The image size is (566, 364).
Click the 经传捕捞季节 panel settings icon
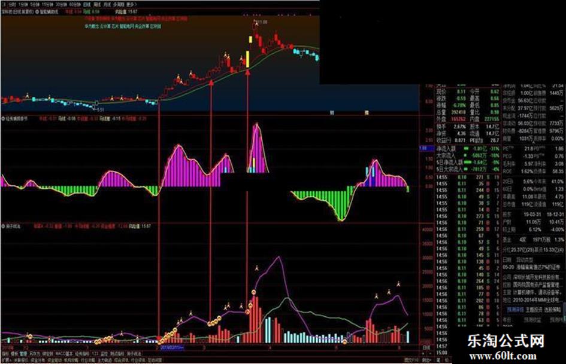pos(3,118)
